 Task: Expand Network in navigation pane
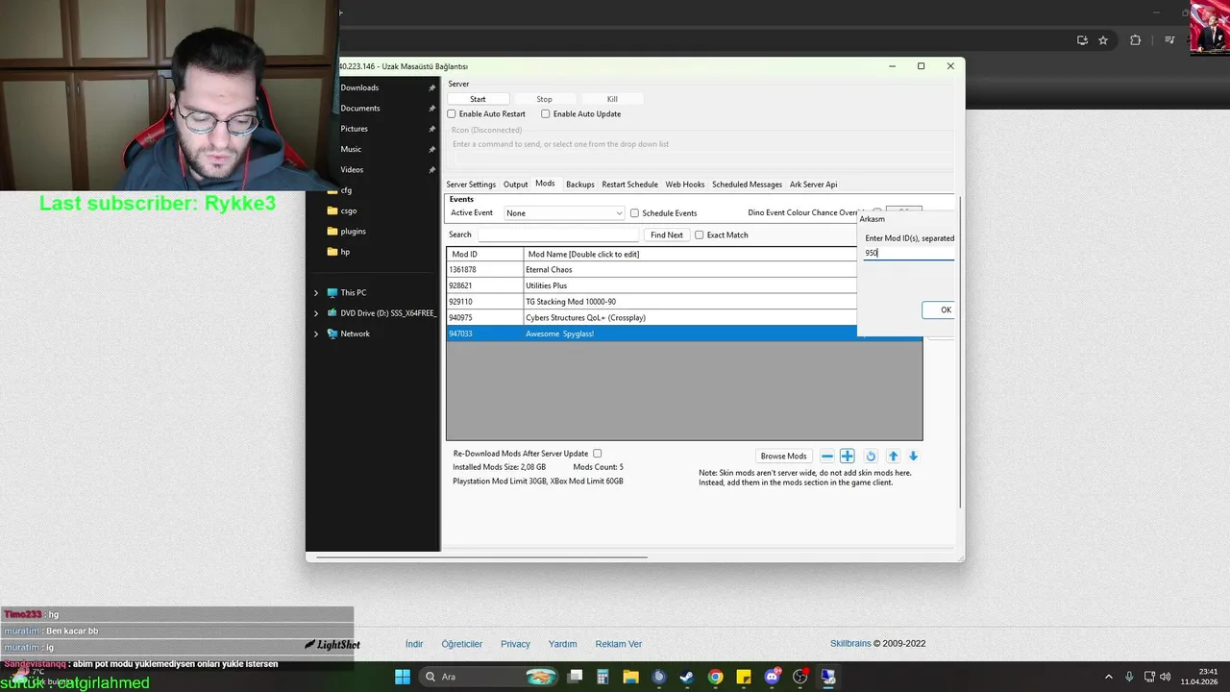click(316, 334)
